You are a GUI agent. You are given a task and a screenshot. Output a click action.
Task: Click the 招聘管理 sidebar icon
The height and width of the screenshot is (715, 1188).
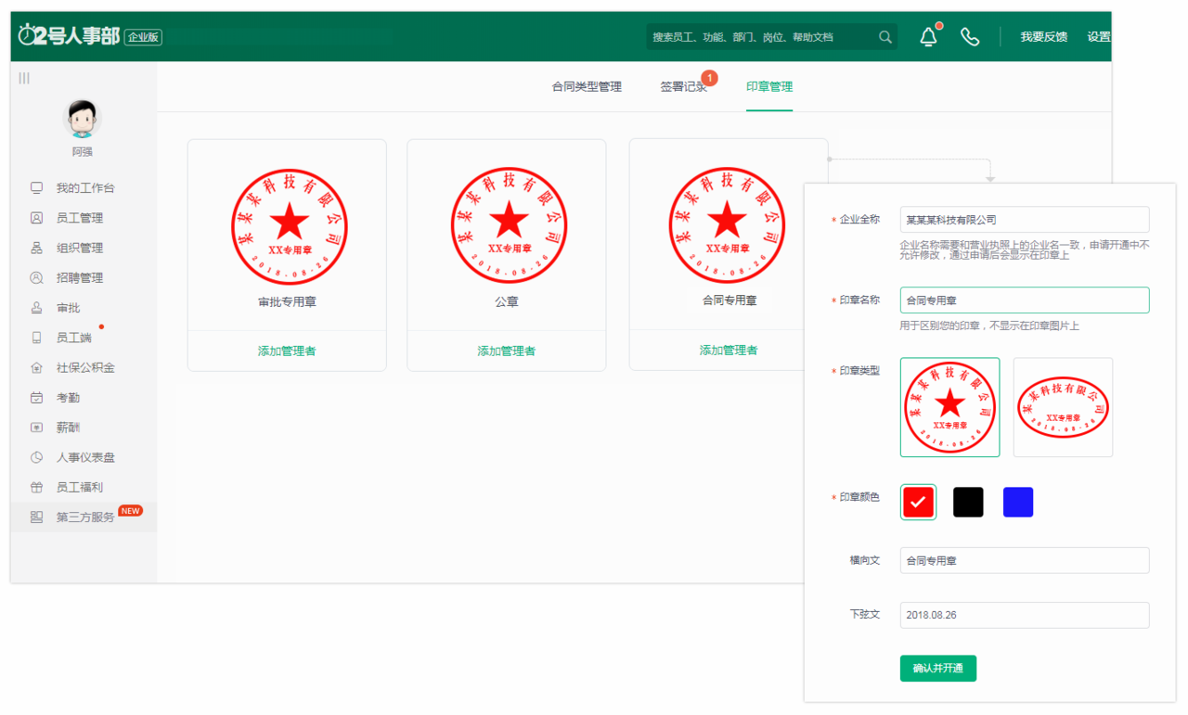(37, 277)
